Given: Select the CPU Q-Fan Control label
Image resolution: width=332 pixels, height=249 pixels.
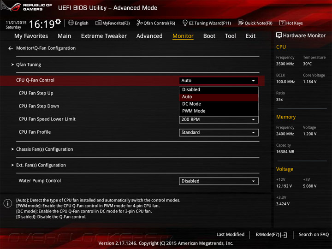Looking at the screenshot, I should [35, 80].
